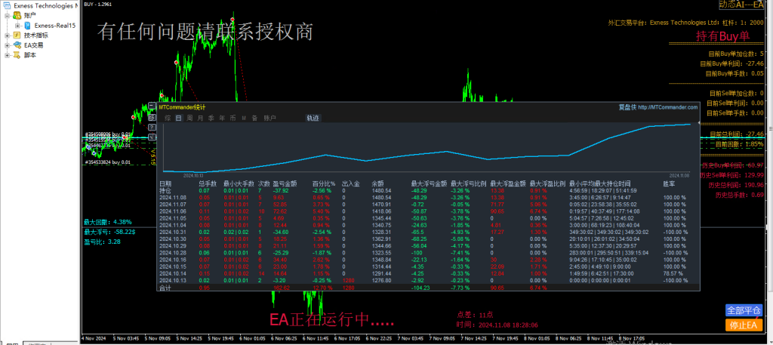Expand the 技术指标 tree node

tap(8, 35)
